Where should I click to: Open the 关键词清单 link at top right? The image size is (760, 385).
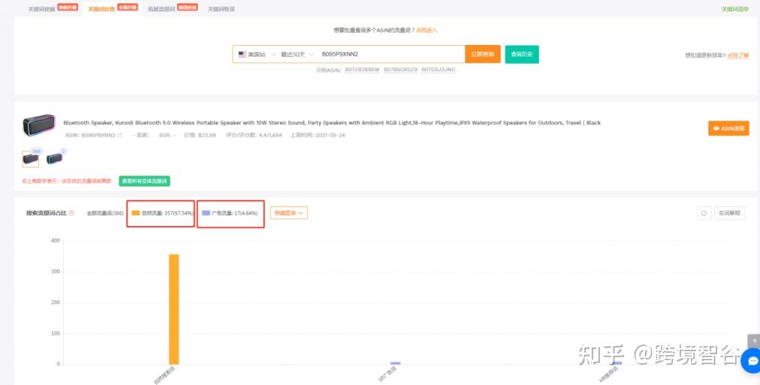click(734, 9)
